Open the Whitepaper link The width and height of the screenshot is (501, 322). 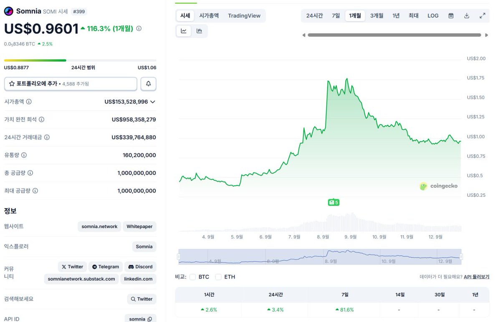[x=139, y=227]
